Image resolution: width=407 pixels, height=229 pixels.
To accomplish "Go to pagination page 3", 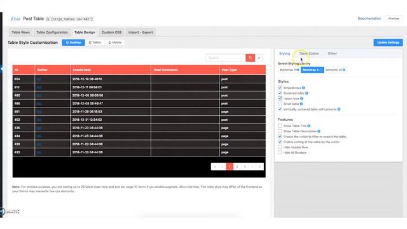I will pyautogui.click(x=245, y=167).
